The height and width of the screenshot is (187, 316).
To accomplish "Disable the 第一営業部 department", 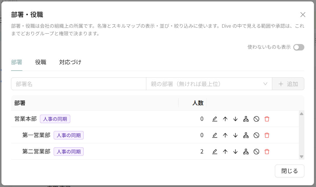I will (256, 135).
